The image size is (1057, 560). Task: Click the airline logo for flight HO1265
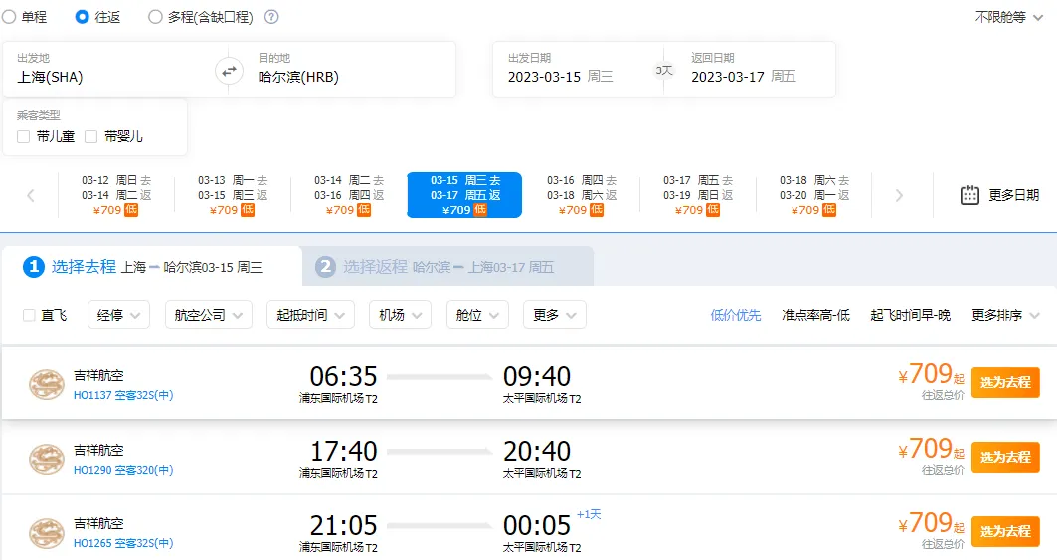click(47, 532)
